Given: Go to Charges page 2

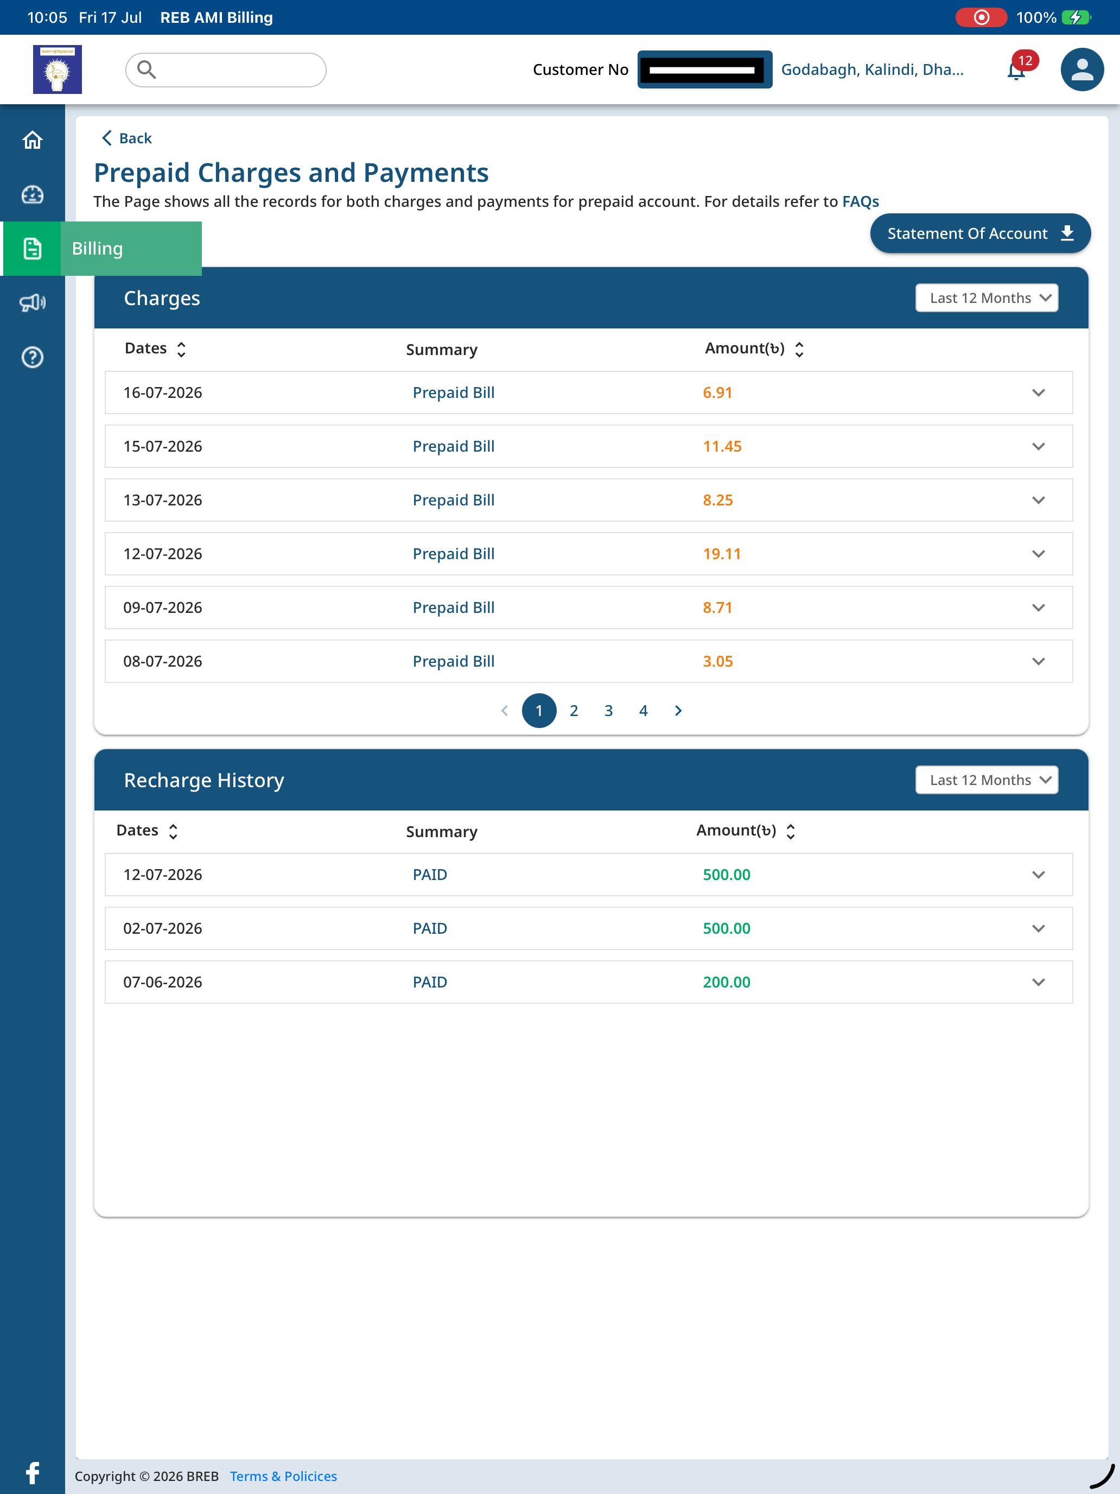Looking at the screenshot, I should point(574,711).
